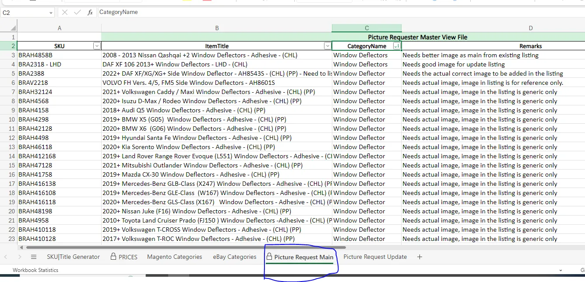This screenshot has height=282, width=585.
Task: Click the 2020+ BMW X6 (G06) item title
Action: click(194, 129)
